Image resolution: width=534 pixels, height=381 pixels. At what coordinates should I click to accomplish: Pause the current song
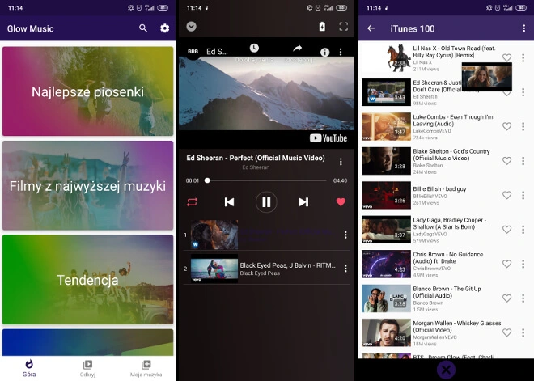(266, 201)
